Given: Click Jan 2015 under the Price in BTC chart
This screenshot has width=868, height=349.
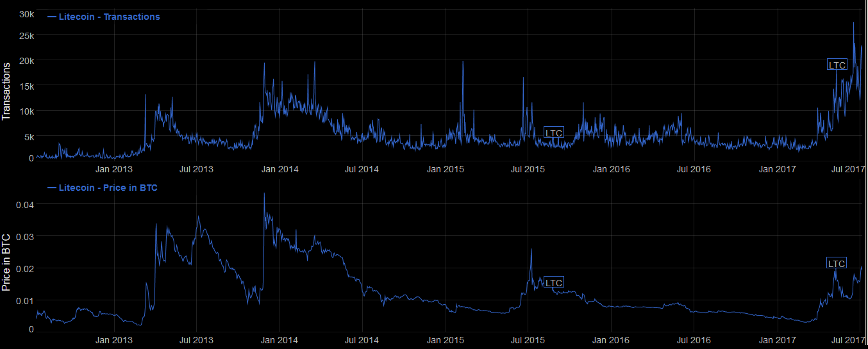Looking at the screenshot, I should coord(446,339).
